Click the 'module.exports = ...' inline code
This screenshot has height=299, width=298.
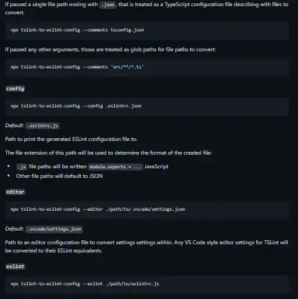pos(115,167)
